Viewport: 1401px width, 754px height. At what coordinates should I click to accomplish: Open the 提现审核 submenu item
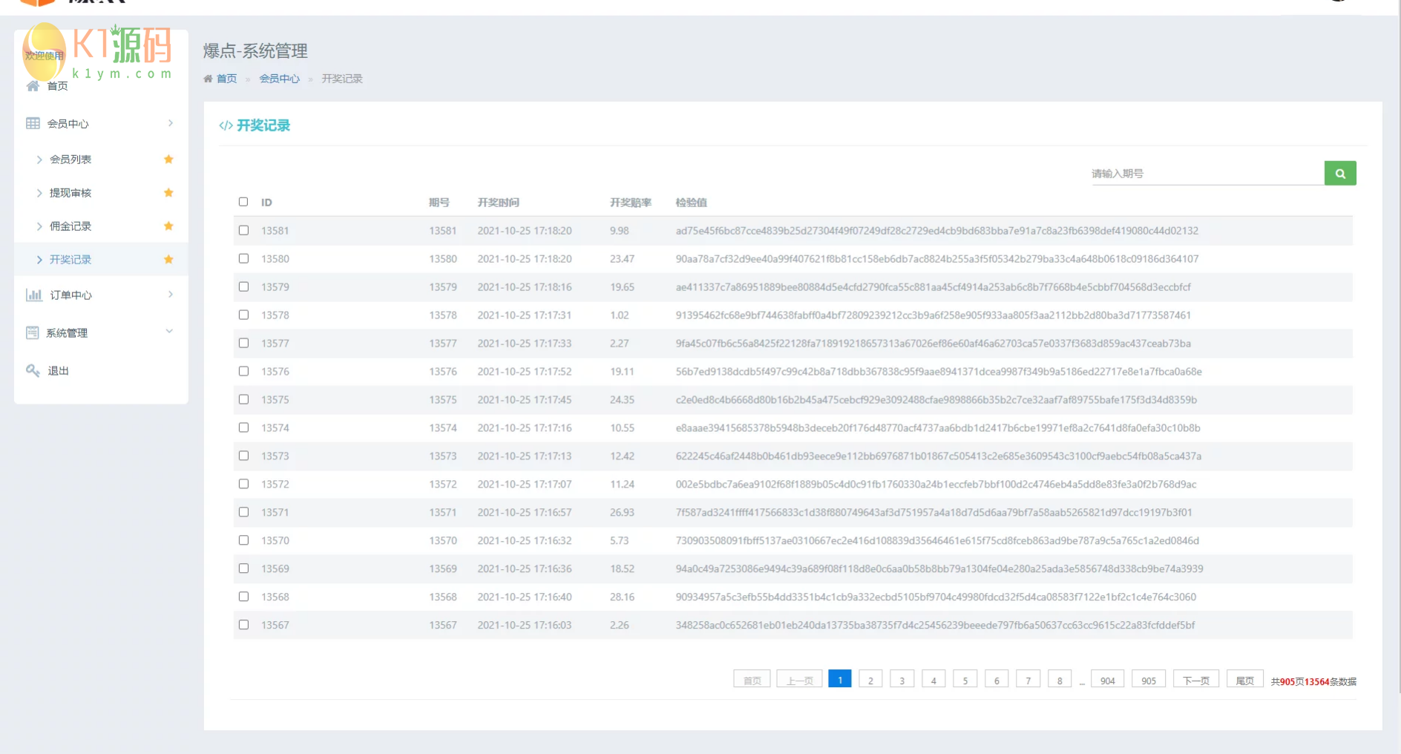pyautogui.click(x=70, y=193)
